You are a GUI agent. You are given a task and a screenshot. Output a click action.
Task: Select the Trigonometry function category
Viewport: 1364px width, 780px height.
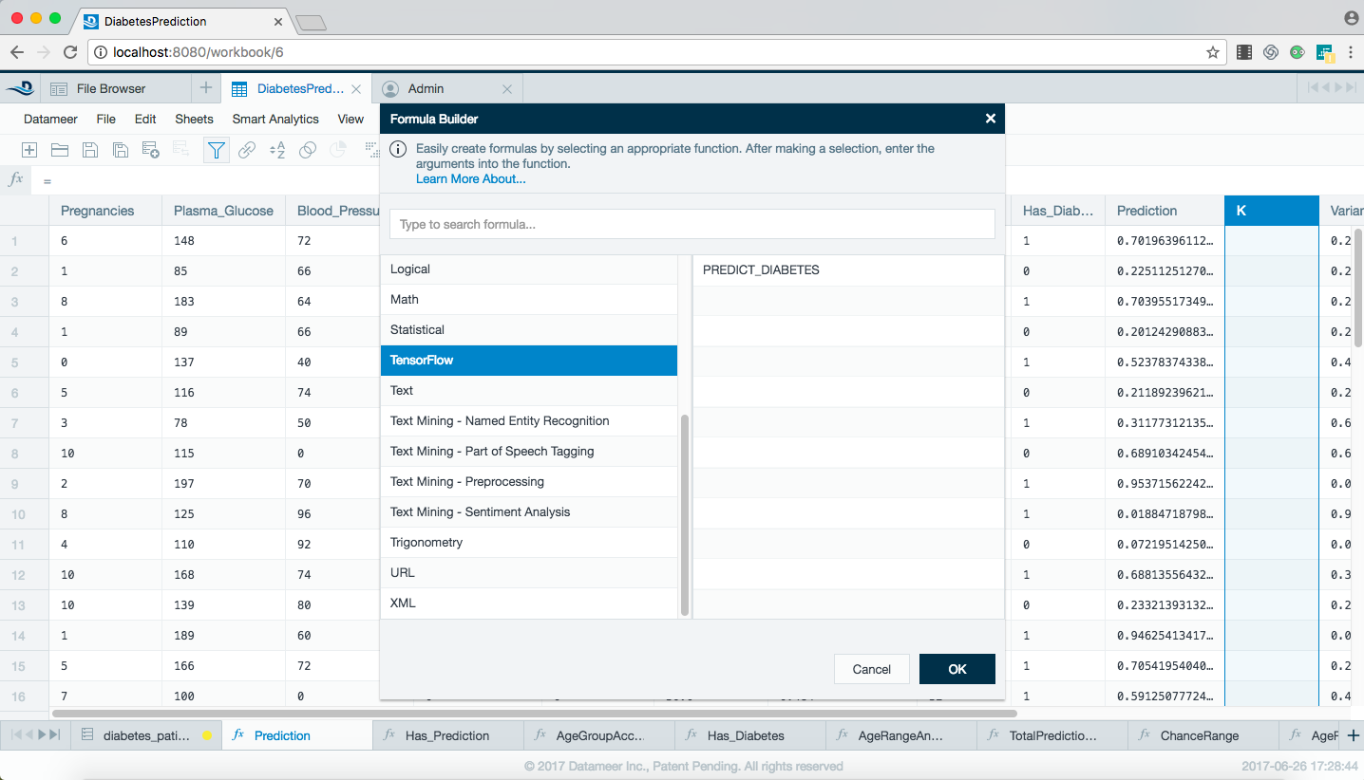point(529,543)
